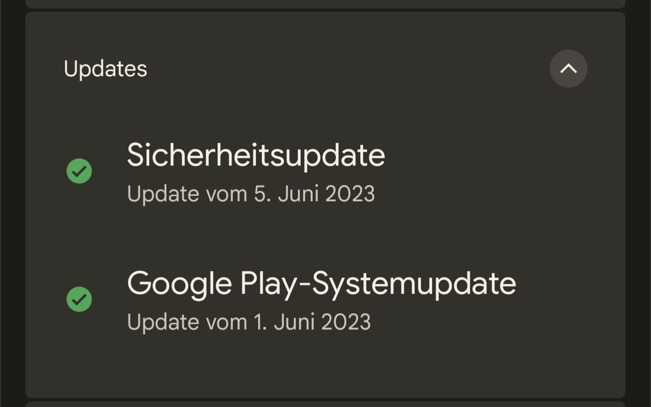Select the "Update vom 1. Juni 2023" text

click(249, 322)
